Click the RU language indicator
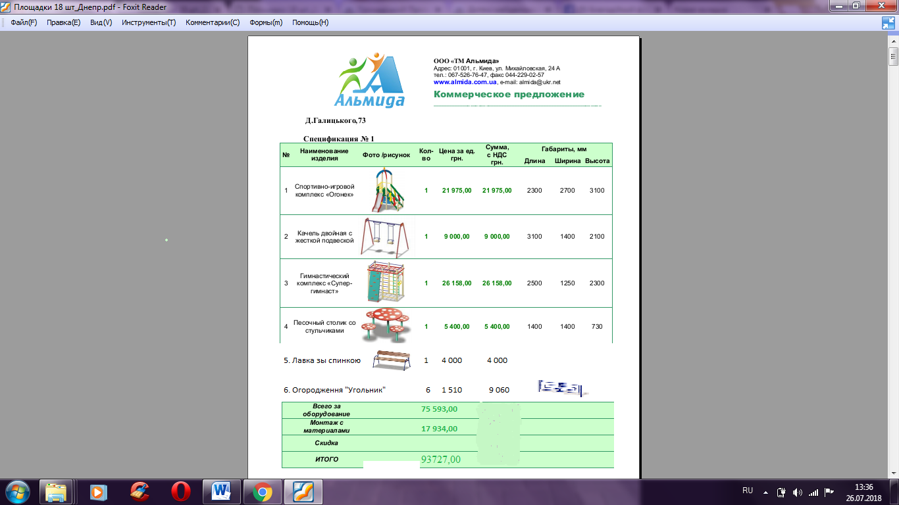This screenshot has width=899, height=505. pyautogui.click(x=747, y=491)
